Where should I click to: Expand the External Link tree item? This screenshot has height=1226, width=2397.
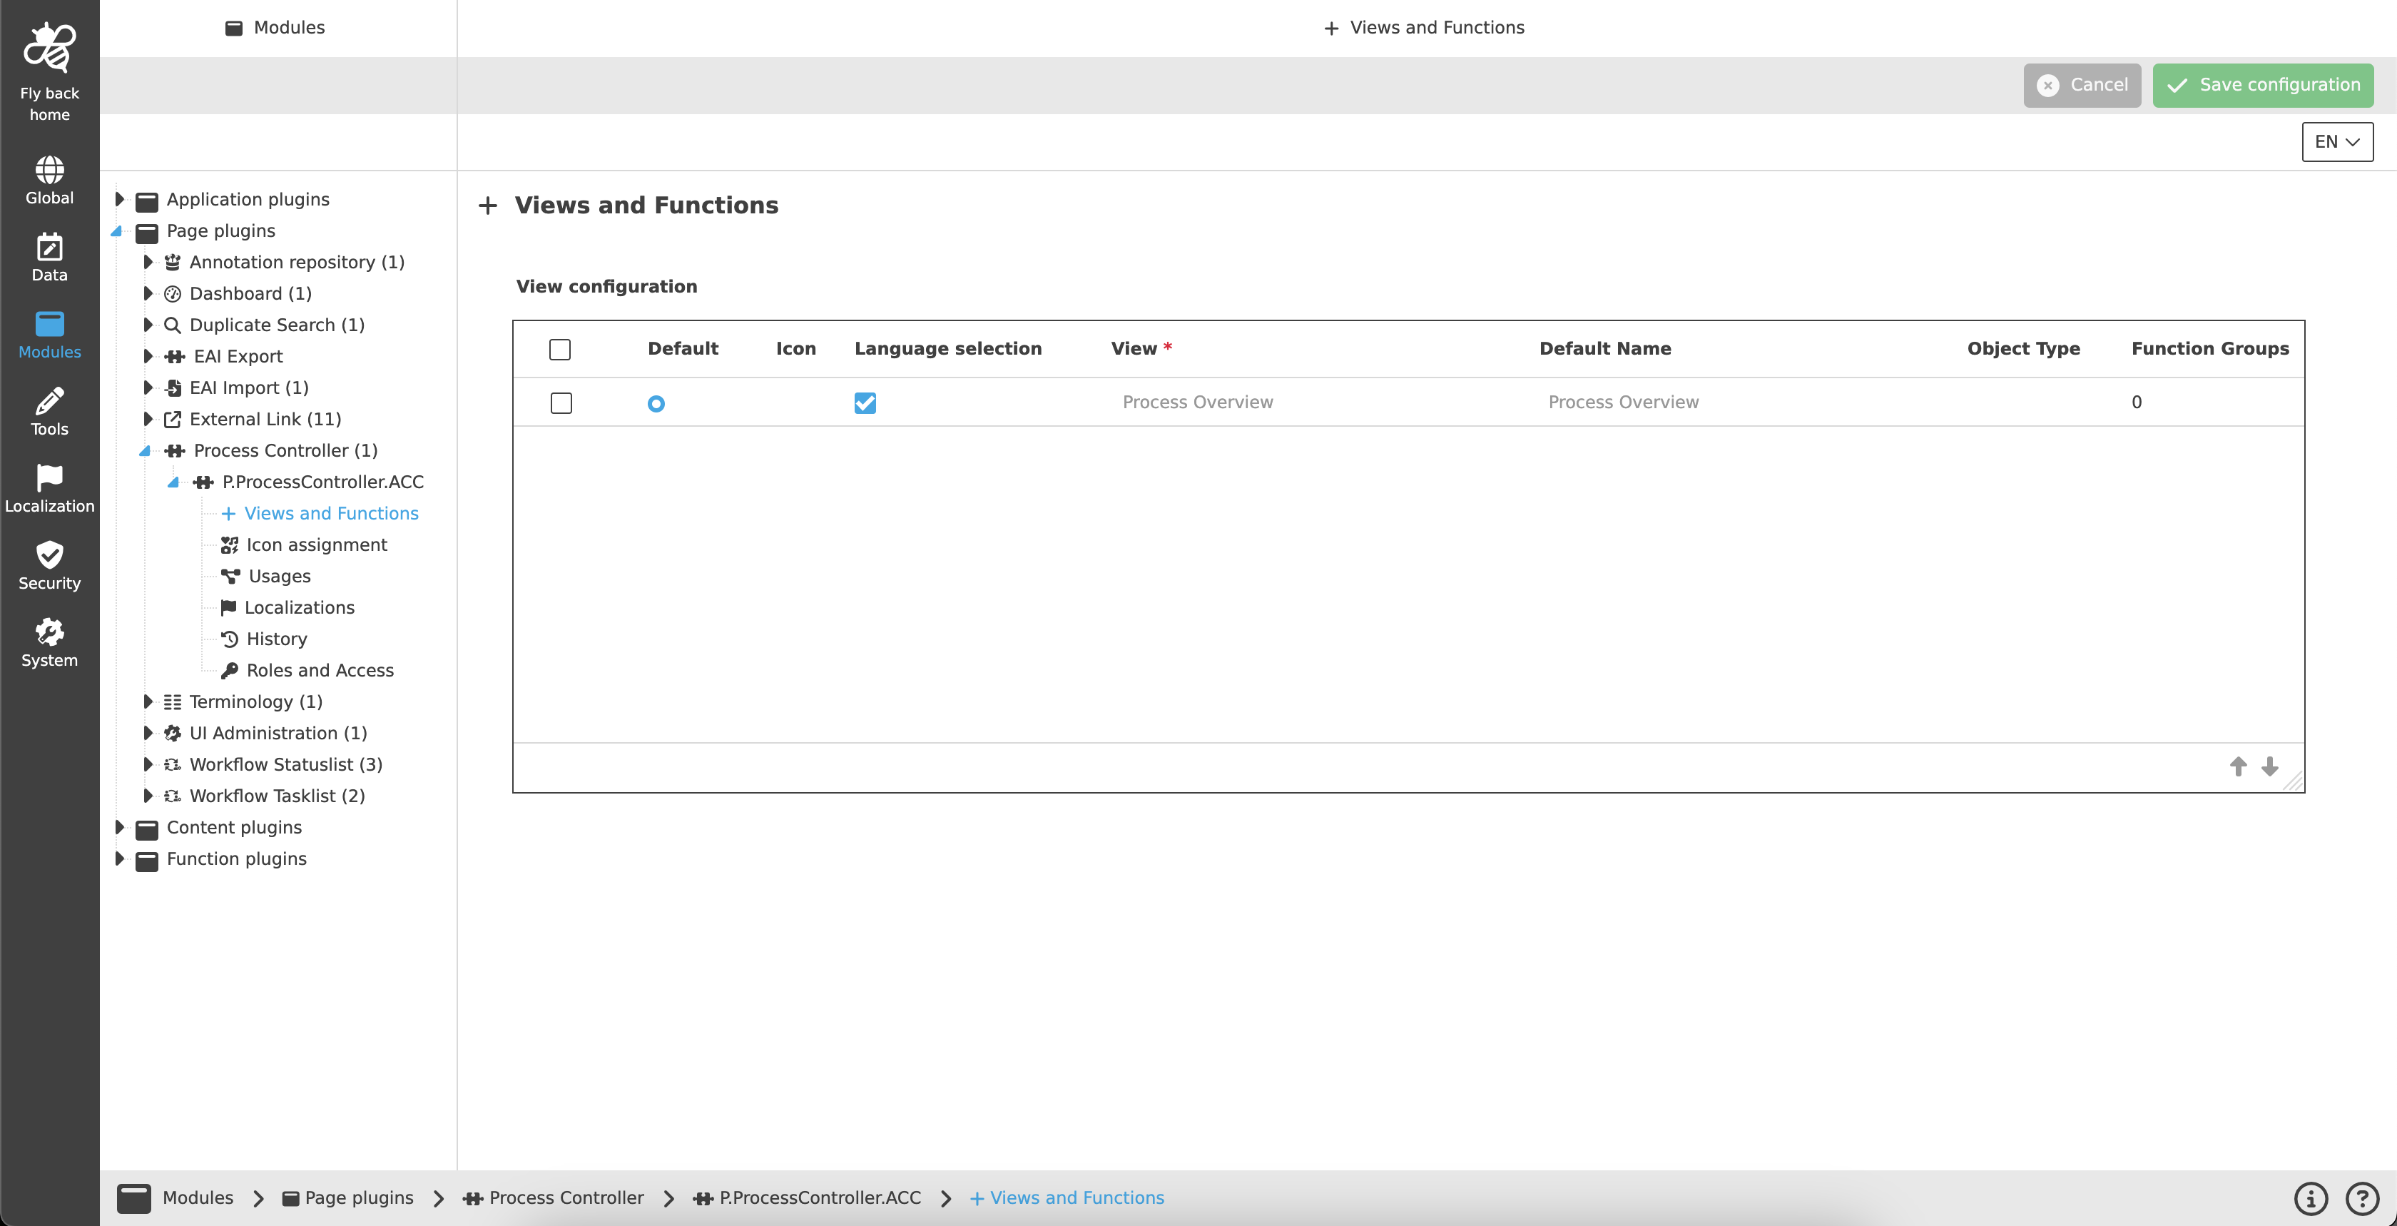point(148,419)
